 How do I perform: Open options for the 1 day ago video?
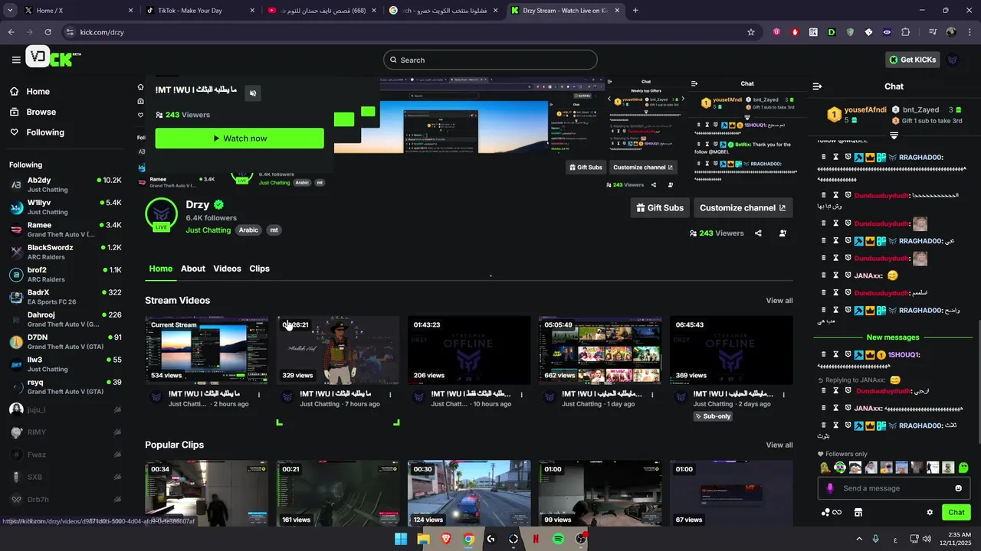tap(652, 396)
